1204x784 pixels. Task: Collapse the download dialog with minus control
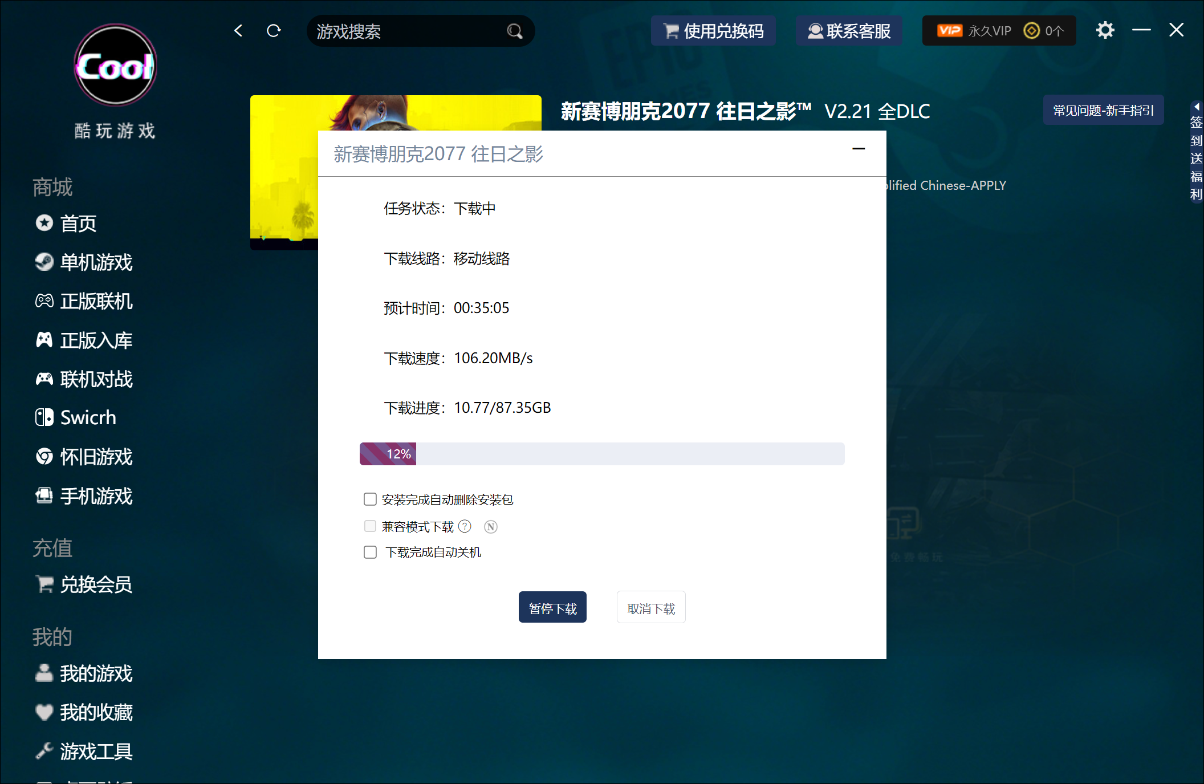pos(858,149)
